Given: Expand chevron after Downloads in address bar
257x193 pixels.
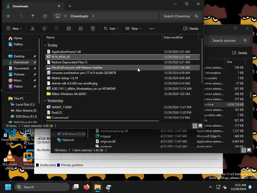Looking at the screenshot, I should point(93,16).
